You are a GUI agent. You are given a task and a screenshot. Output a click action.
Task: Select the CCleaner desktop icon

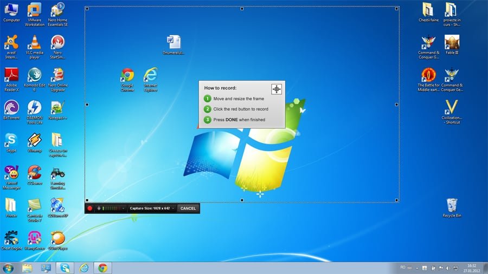click(x=35, y=175)
